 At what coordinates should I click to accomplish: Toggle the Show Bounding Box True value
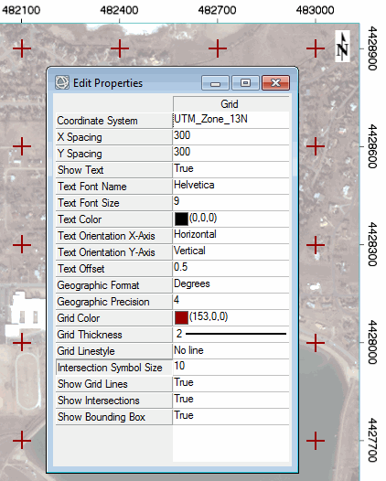coord(231,417)
